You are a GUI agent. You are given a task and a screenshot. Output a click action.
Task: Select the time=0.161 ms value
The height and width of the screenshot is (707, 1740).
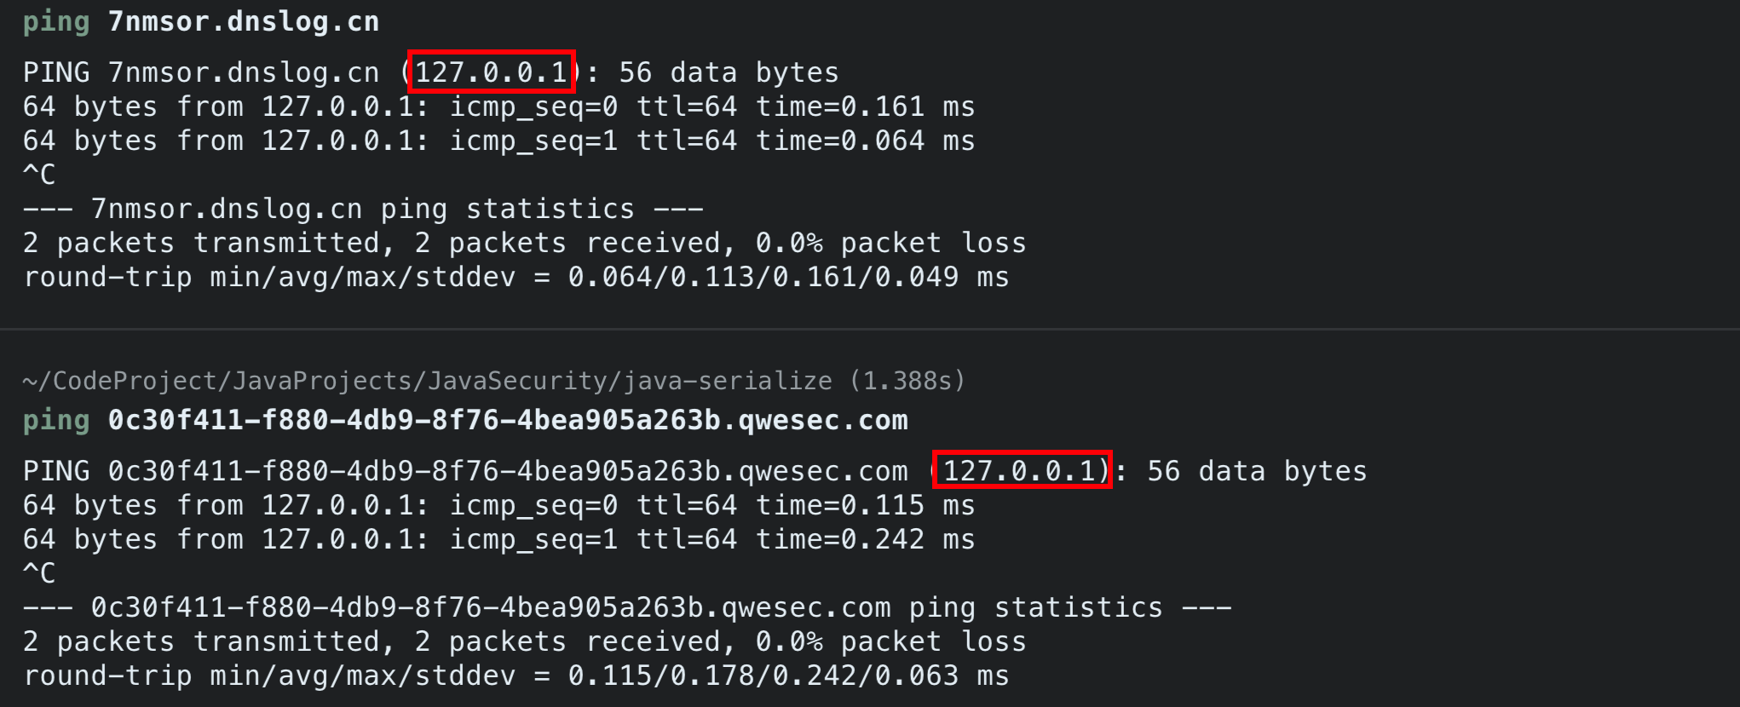click(865, 106)
